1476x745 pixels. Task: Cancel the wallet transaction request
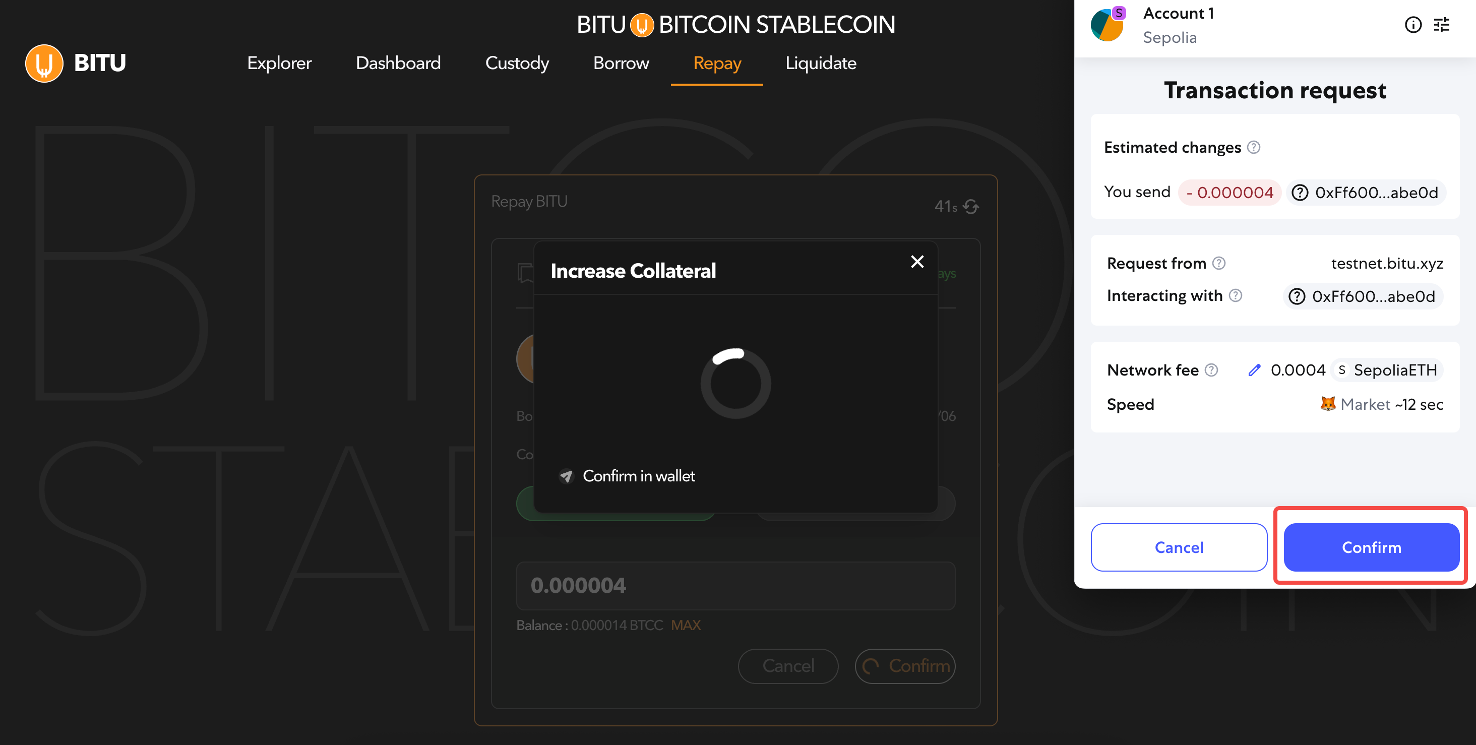[1179, 547]
